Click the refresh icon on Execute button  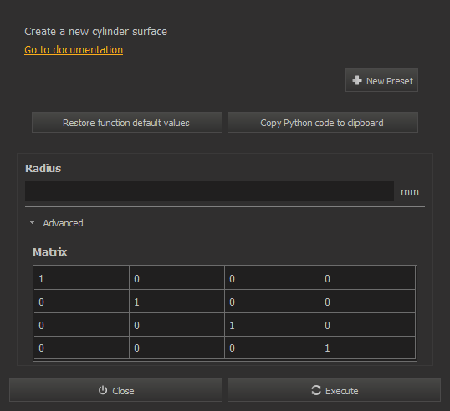point(316,390)
